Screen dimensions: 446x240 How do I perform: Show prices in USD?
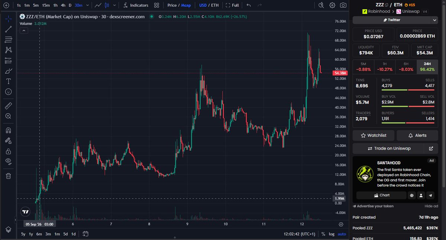(203, 5)
